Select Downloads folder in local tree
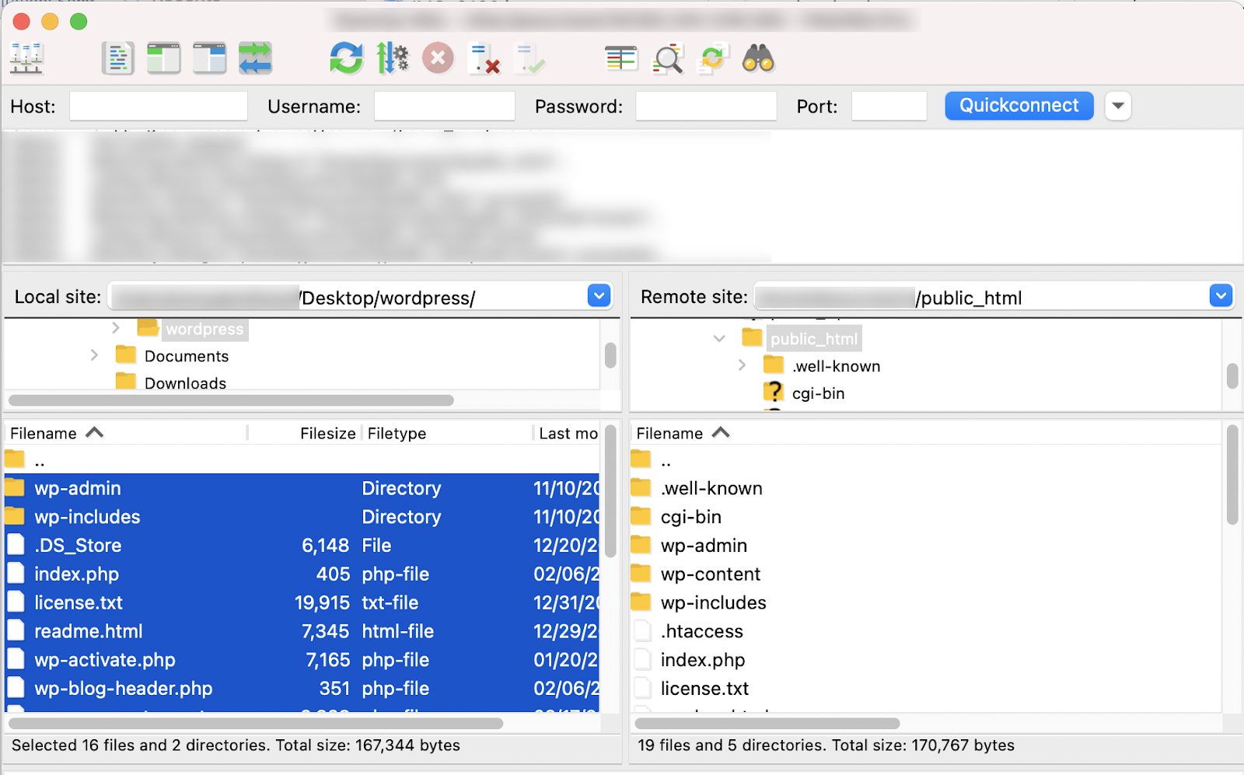 (x=186, y=382)
